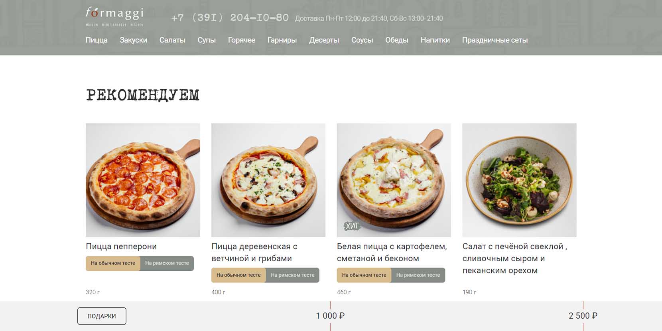
Task: Pick На обычном тесте for Белая пицца
Action: tap(364, 275)
